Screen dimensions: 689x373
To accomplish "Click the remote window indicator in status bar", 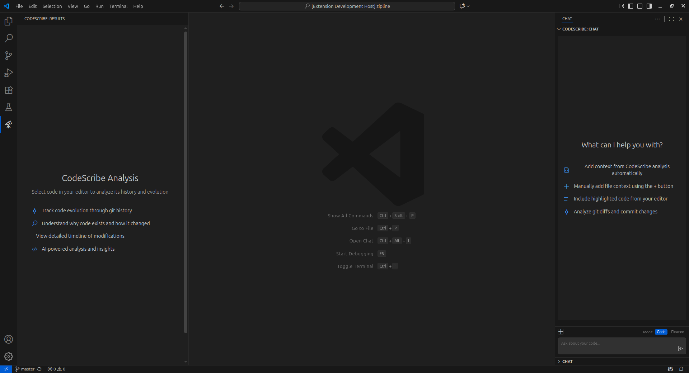I will (6, 369).
